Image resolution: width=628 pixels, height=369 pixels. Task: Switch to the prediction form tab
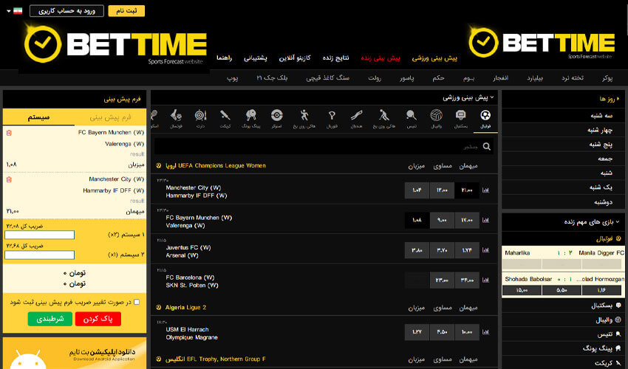(111, 117)
